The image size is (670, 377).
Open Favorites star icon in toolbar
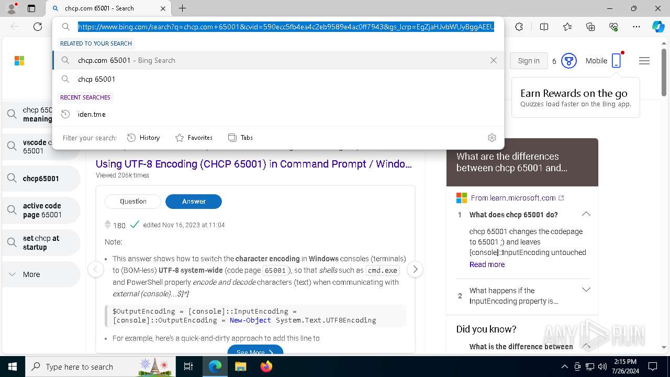coord(567,27)
